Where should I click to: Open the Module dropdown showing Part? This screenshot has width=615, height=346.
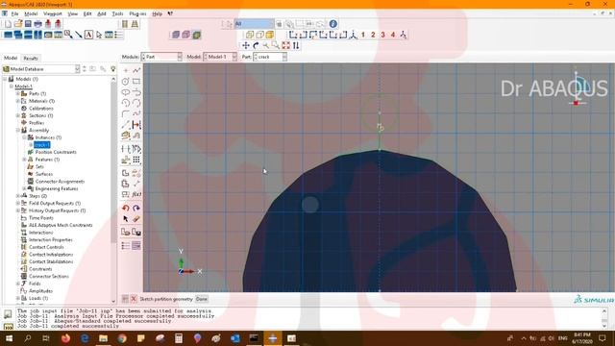point(161,57)
